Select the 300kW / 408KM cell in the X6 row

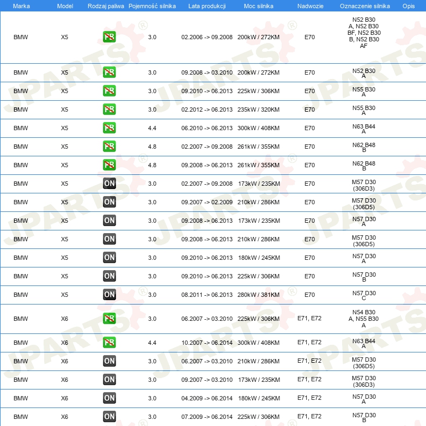(x=258, y=343)
